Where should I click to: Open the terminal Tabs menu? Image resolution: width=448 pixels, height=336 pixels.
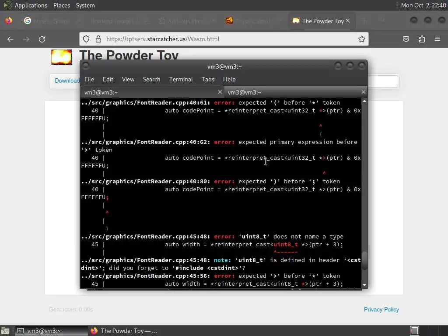(208, 80)
